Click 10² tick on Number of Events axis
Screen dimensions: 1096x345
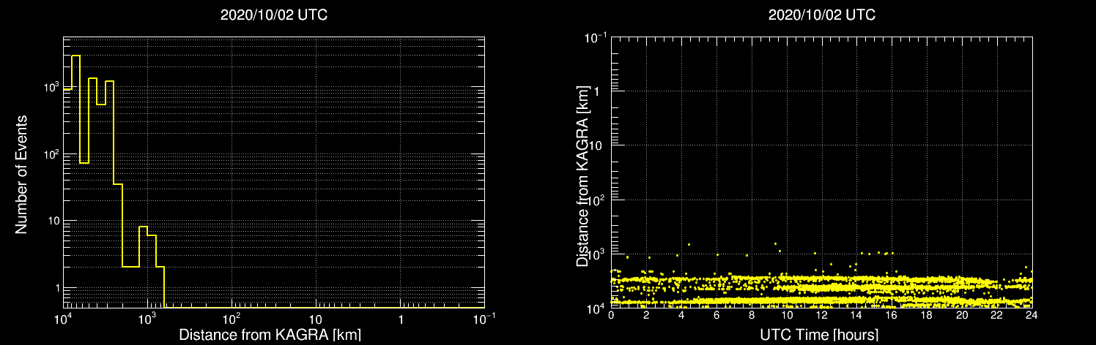(50, 153)
